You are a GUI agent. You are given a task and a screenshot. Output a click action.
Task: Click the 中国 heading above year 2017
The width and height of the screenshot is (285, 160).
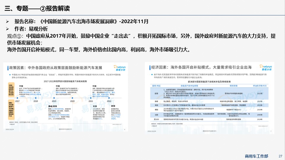(21, 86)
